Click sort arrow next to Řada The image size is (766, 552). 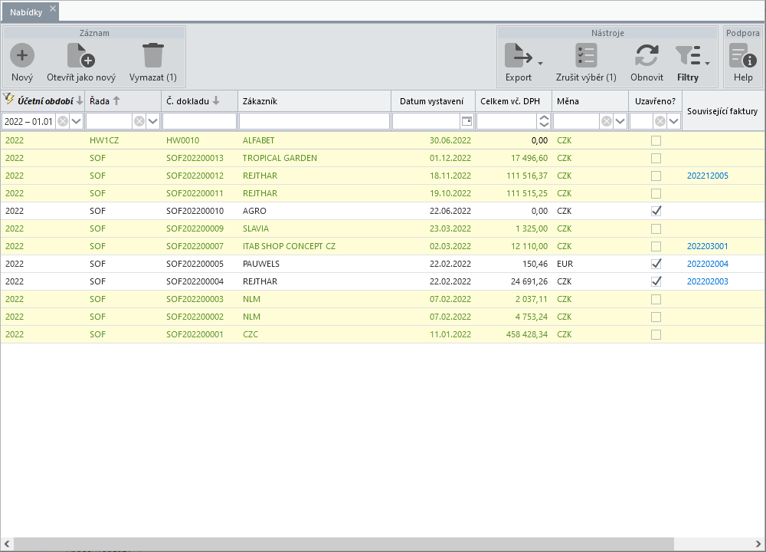(x=116, y=100)
